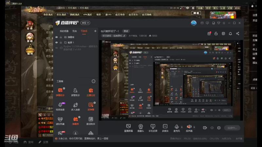Switch to 双击 scene tab

(75, 31)
